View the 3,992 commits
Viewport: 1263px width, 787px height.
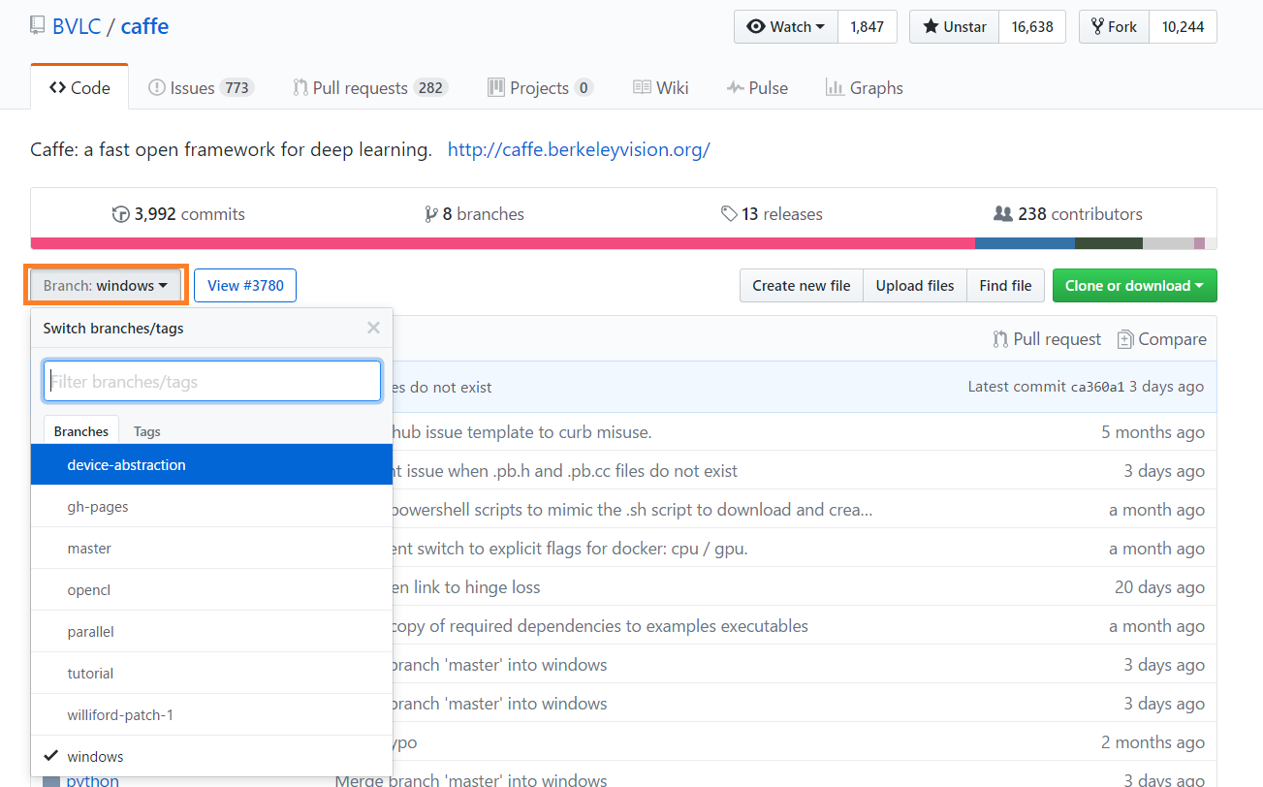[178, 214]
